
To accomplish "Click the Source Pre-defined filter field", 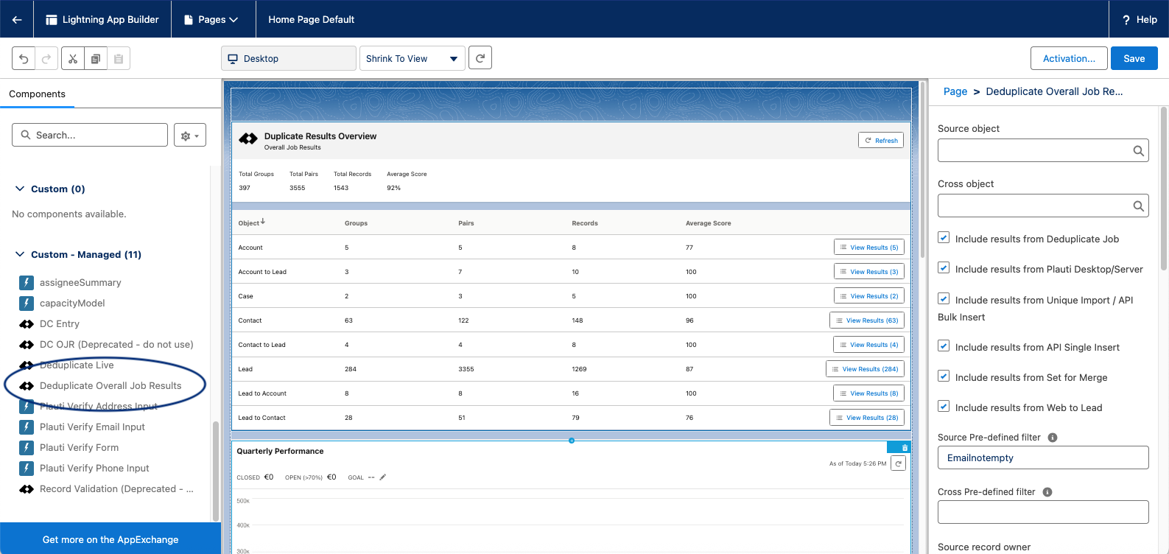I will [x=1043, y=457].
